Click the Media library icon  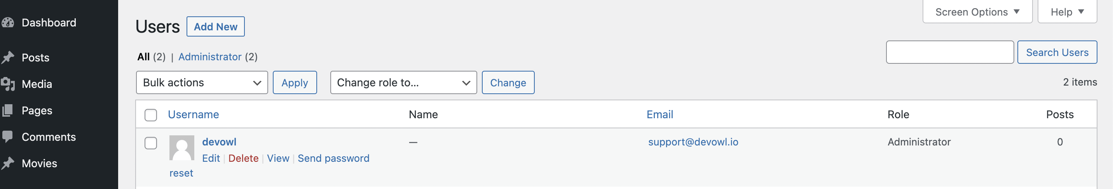(x=7, y=84)
